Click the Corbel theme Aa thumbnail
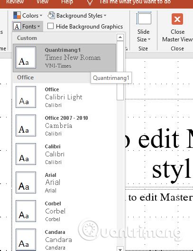Image resolution: width=193 pixels, height=251 pixels. pos(26,211)
